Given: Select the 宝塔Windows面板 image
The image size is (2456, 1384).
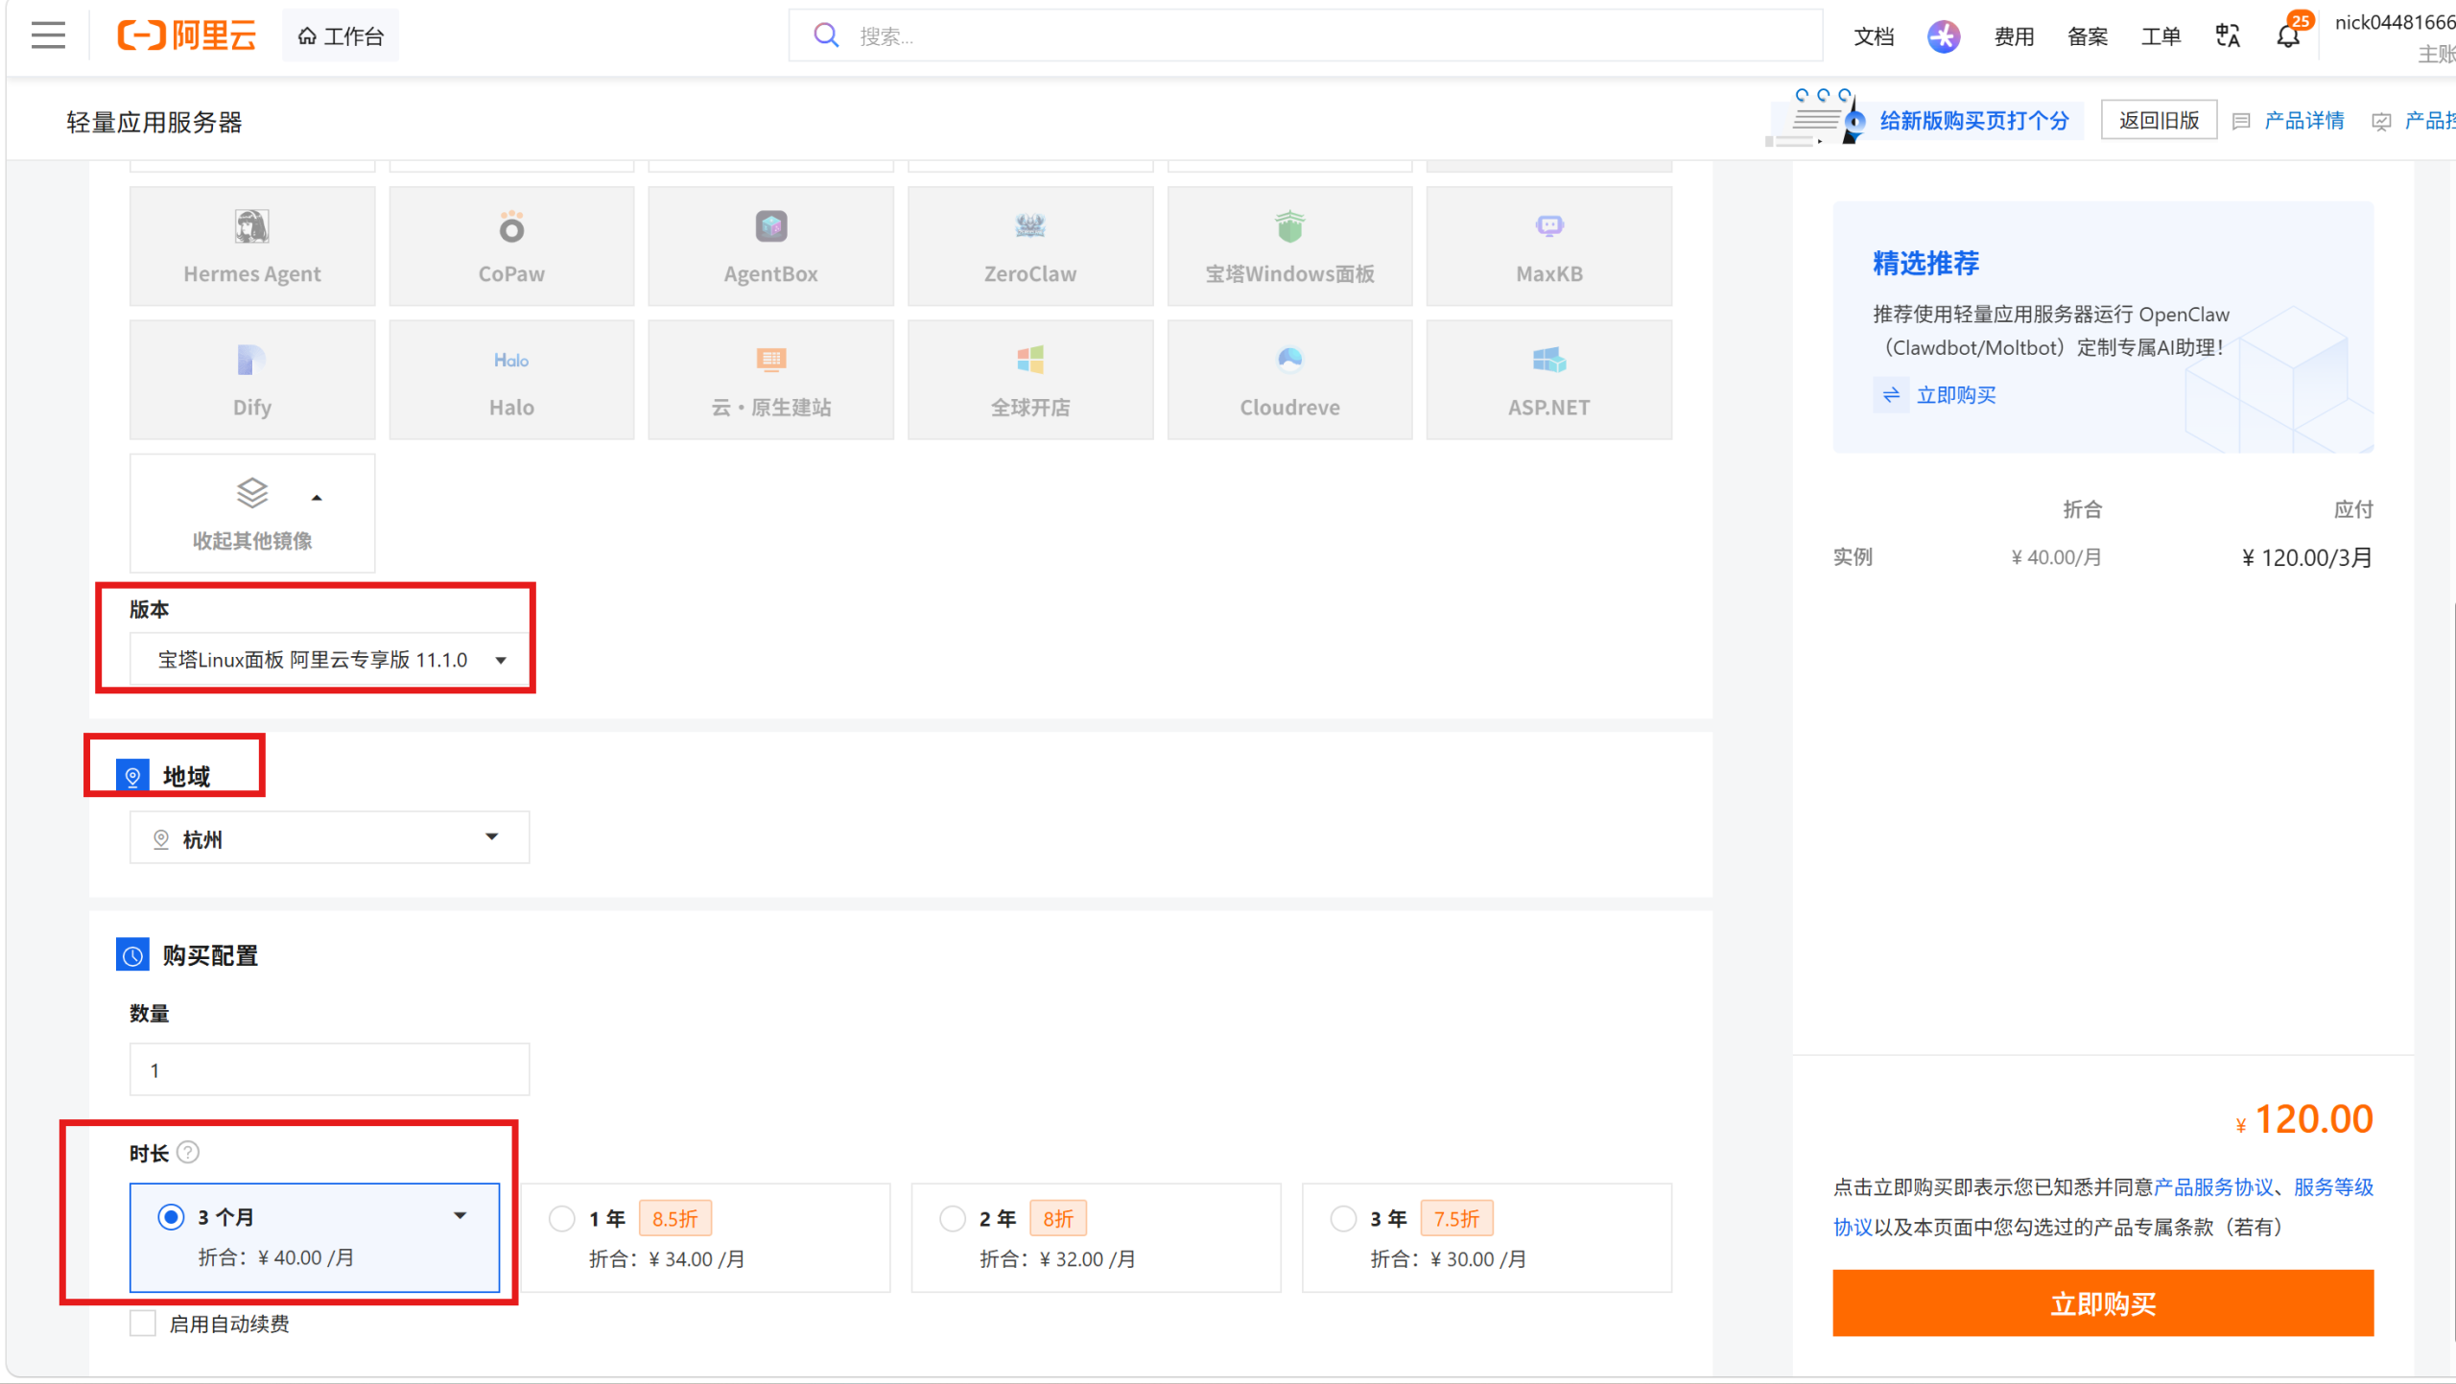Looking at the screenshot, I should click(1290, 246).
